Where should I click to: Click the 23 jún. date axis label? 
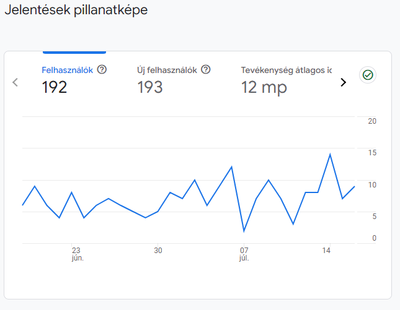pos(76,254)
